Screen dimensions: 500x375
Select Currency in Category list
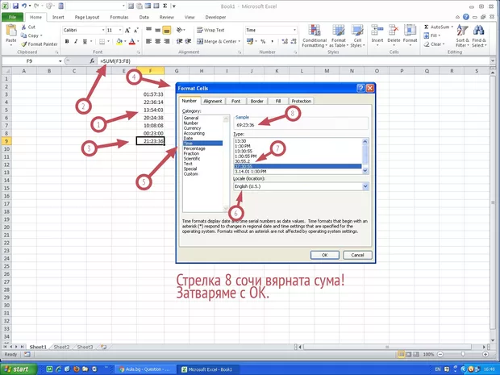[x=192, y=128]
